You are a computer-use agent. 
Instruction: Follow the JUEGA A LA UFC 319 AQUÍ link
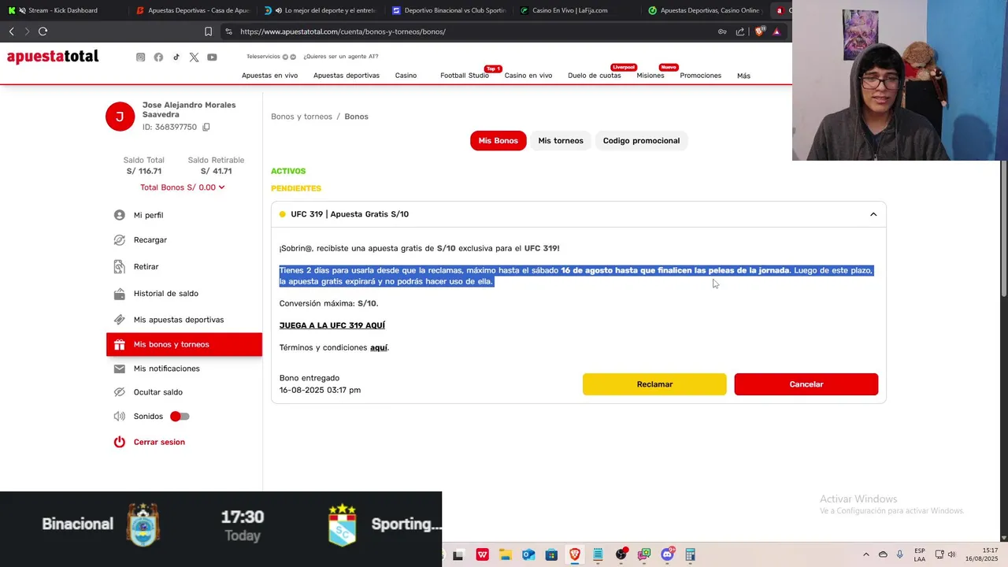point(332,325)
